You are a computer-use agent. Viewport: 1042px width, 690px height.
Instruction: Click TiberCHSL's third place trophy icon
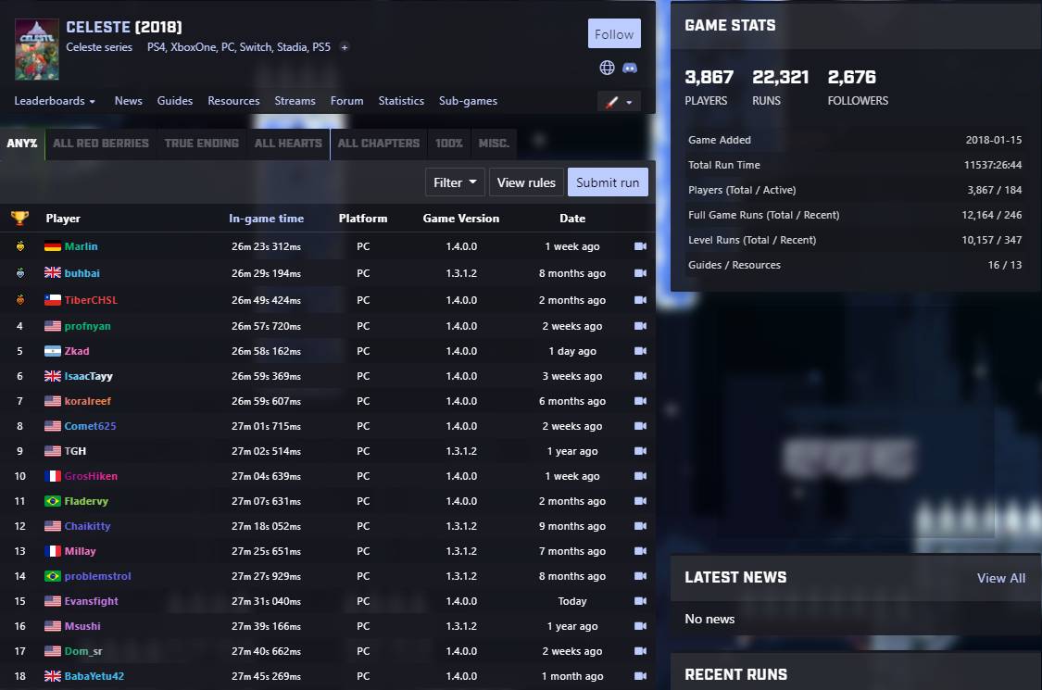(x=20, y=300)
